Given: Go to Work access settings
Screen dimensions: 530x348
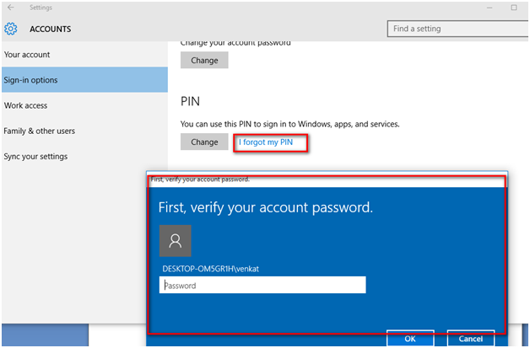Looking at the screenshot, I should pyautogui.click(x=26, y=105).
